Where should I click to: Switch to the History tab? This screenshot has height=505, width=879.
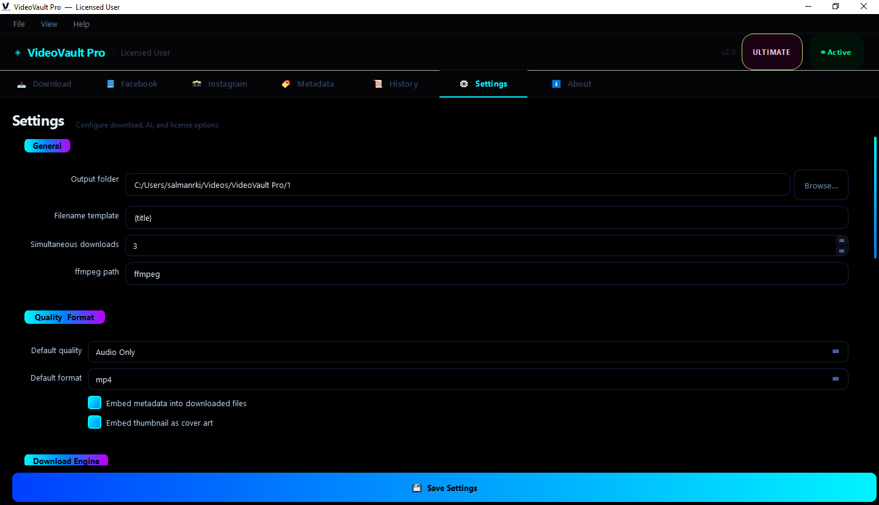tap(396, 84)
